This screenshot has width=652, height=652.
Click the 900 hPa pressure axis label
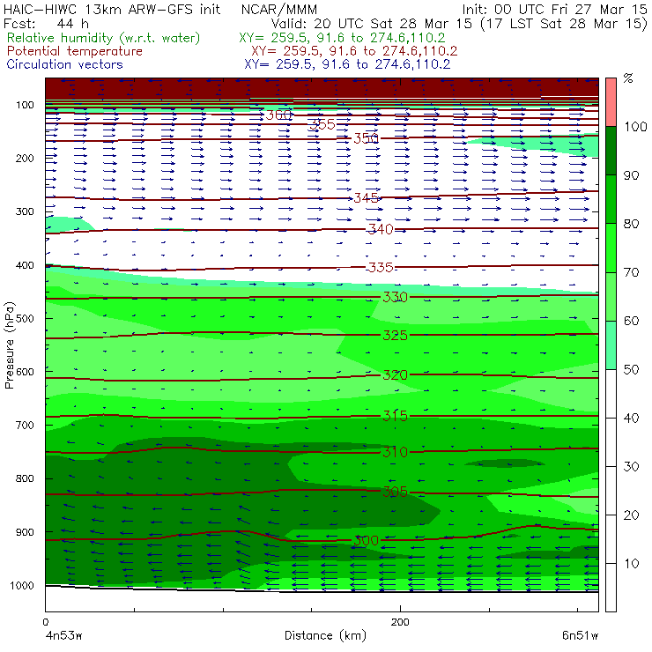(25, 532)
